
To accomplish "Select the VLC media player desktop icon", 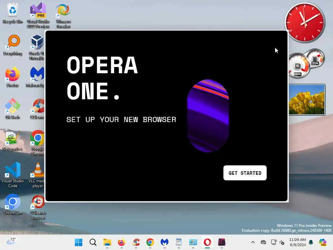I will pos(36,175).
